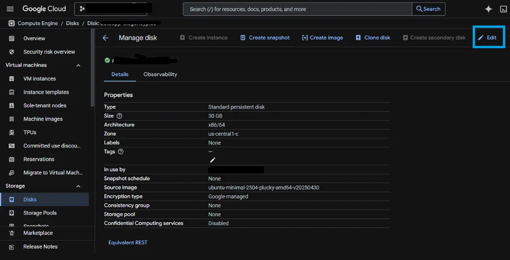Click the Clone disk icon
The image size is (510, 260).
(358, 38)
